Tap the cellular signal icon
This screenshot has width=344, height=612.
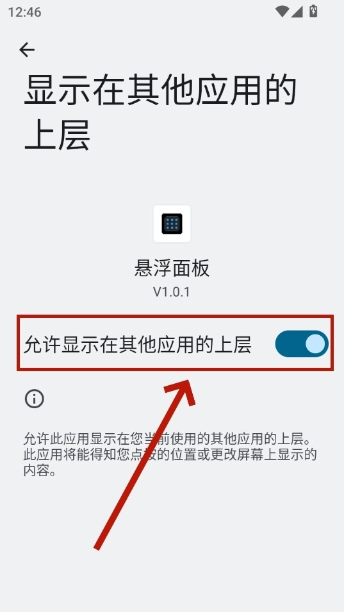(x=297, y=12)
